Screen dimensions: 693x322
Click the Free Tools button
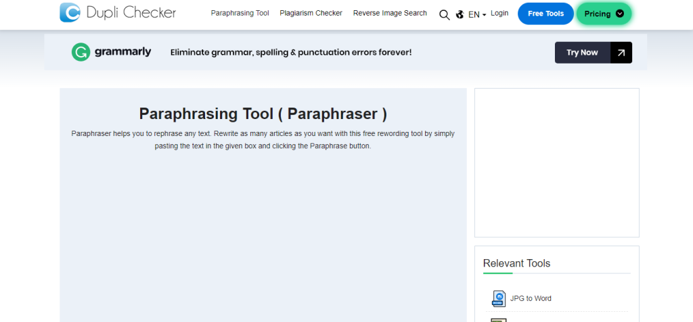(x=546, y=14)
